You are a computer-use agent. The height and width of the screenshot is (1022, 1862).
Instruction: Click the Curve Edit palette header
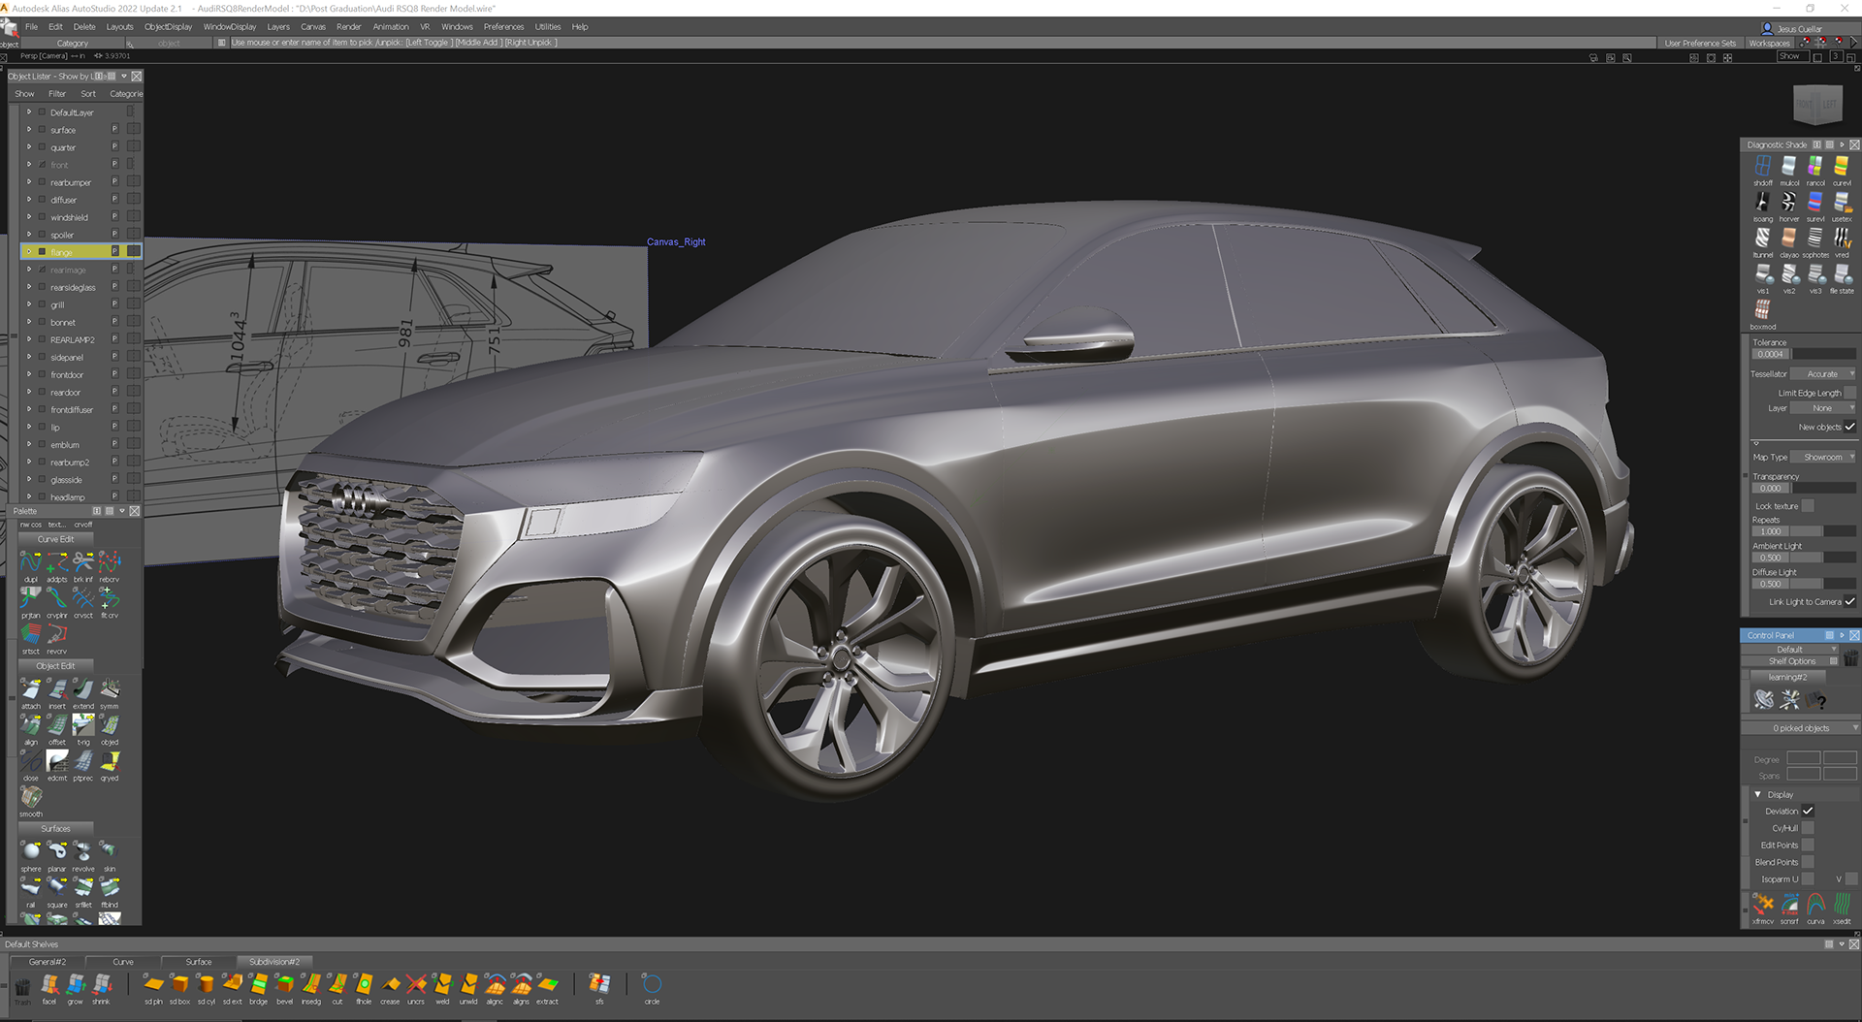tap(55, 539)
